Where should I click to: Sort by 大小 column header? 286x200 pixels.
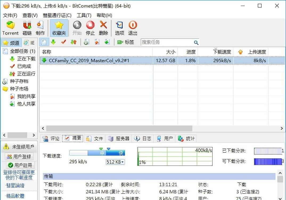(x=165, y=52)
